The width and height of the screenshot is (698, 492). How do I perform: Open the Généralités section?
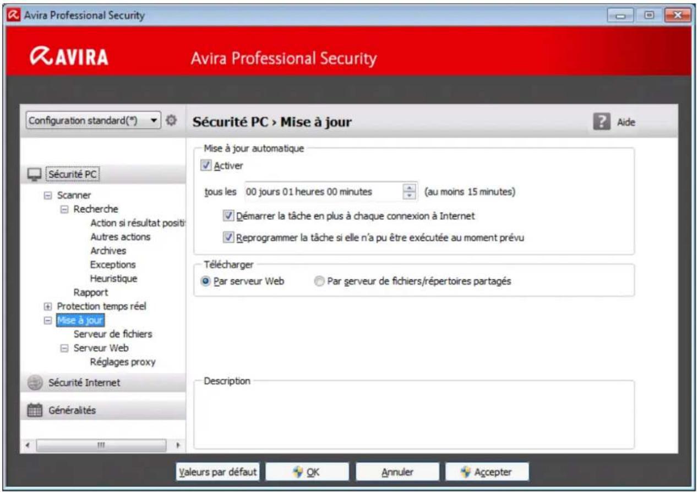tap(103, 411)
